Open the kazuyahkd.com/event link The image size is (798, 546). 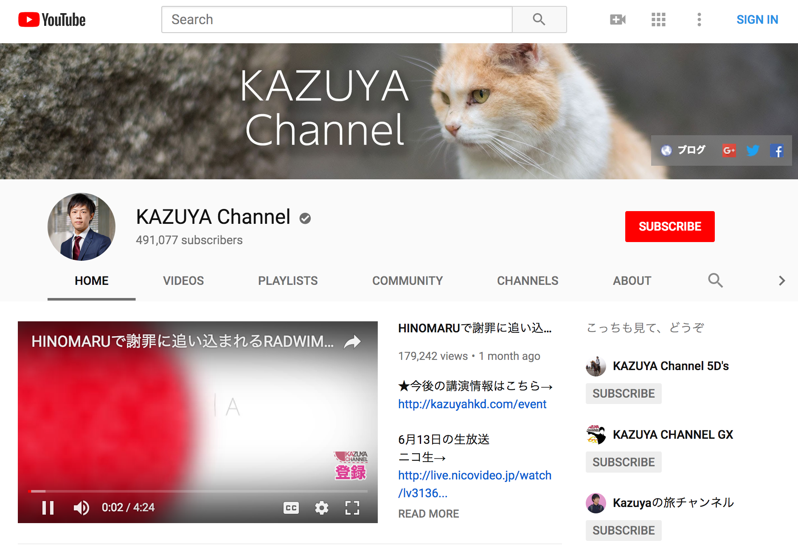pyautogui.click(x=472, y=404)
